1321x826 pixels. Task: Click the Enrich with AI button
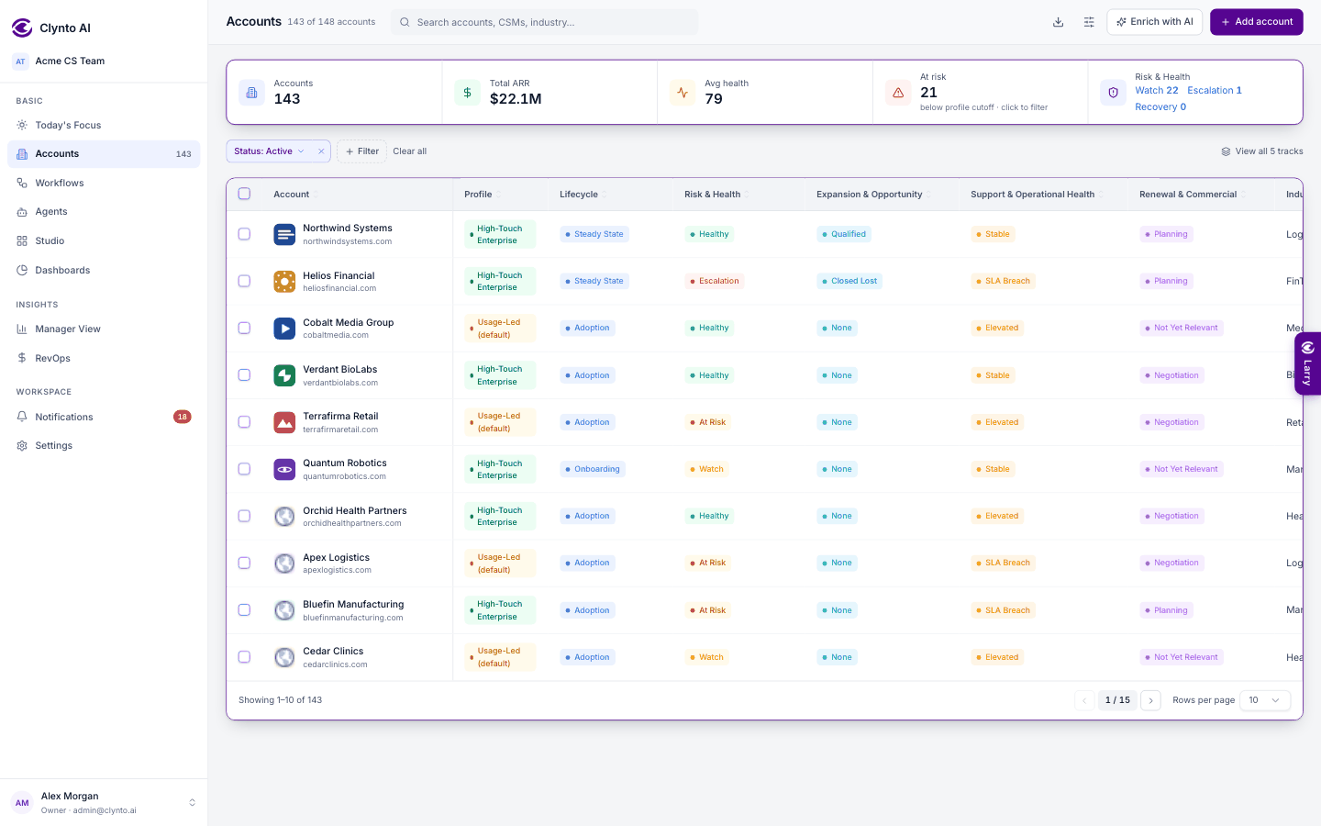pos(1155,22)
